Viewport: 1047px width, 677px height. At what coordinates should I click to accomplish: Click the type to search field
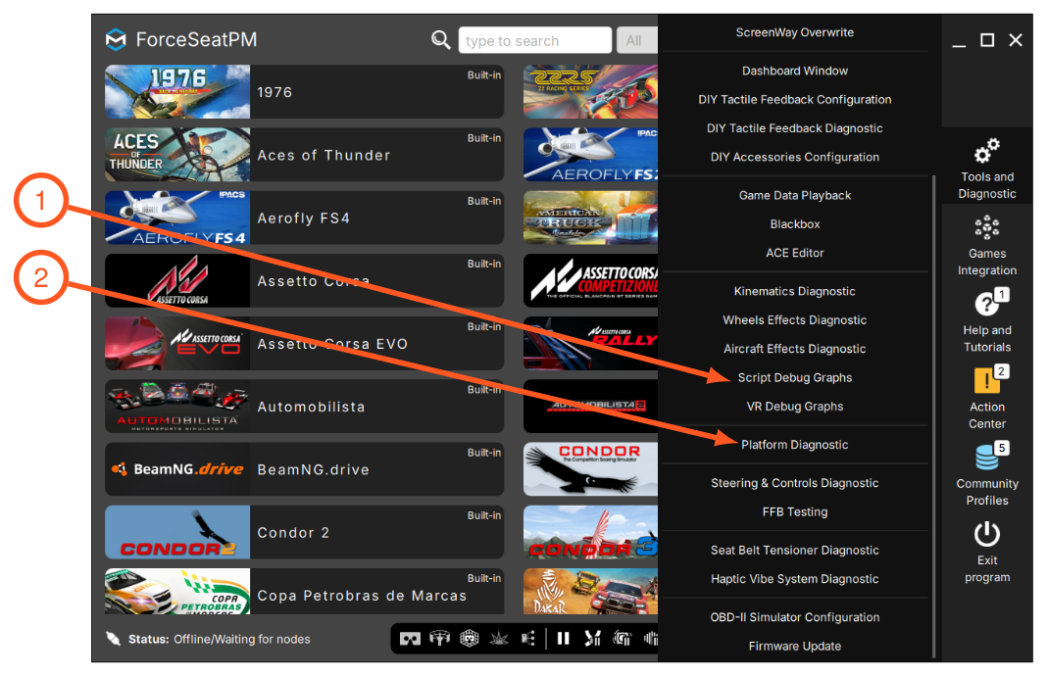pyautogui.click(x=535, y=40)
